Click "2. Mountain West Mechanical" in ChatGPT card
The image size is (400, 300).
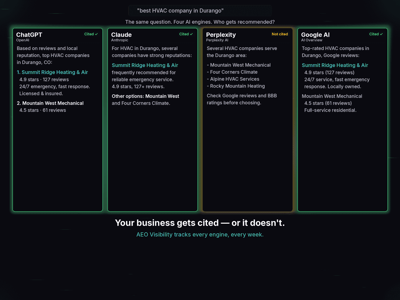(x=50, y=103)
